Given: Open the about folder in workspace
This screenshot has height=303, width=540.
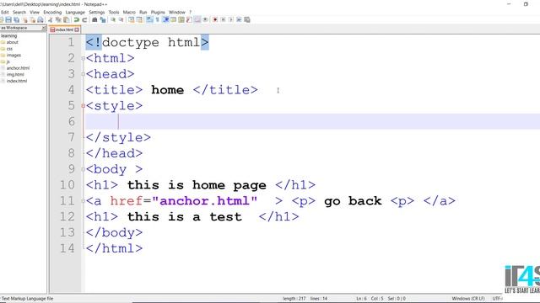Looking at the screenshot, I should (x=12, y=42).
